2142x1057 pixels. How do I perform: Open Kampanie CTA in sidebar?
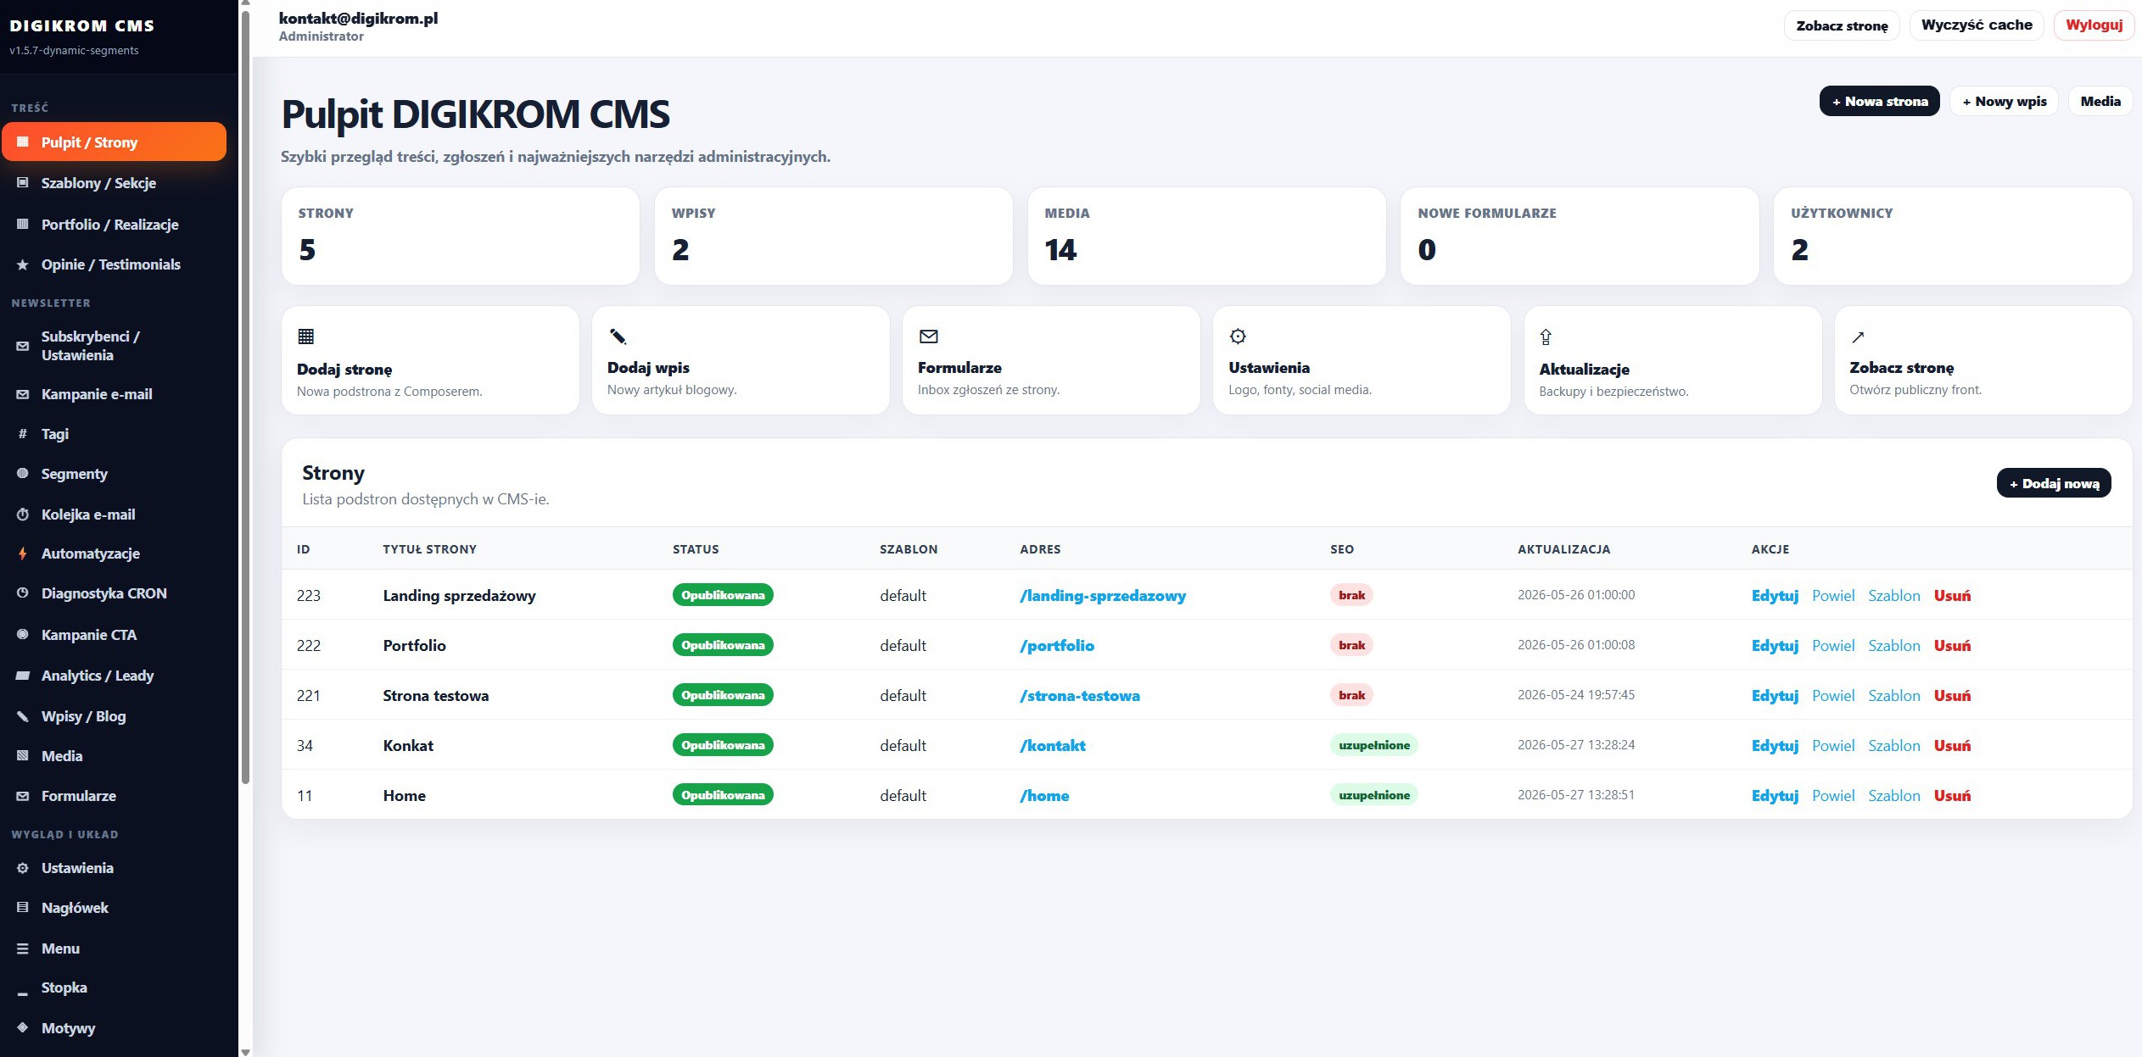point(115,635)
